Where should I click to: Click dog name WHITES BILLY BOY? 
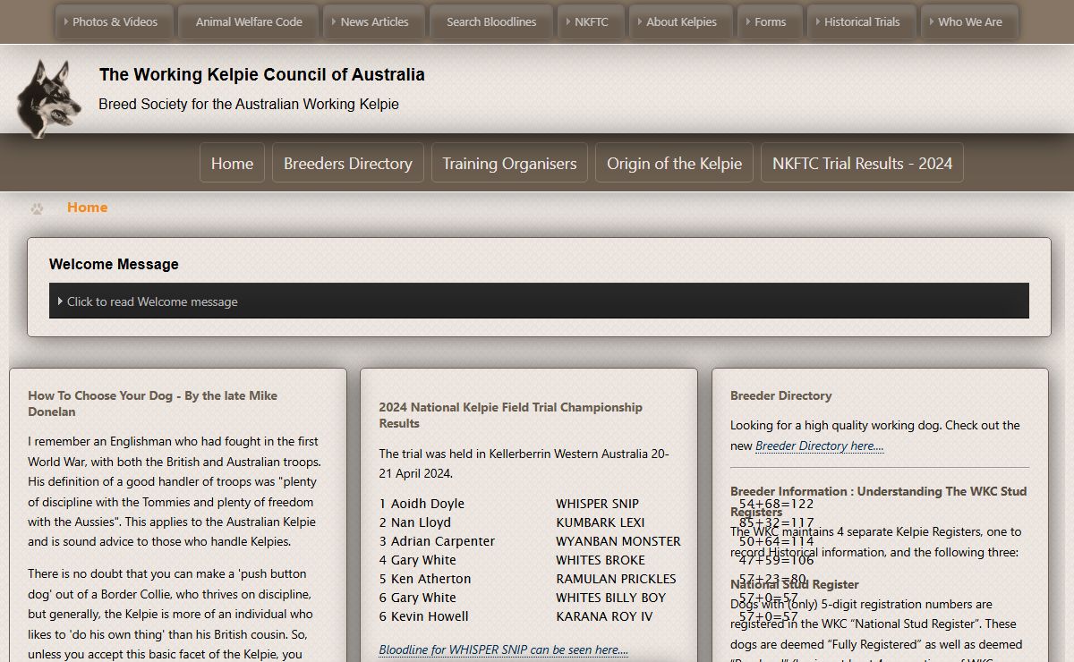click(x=611, y=598)
